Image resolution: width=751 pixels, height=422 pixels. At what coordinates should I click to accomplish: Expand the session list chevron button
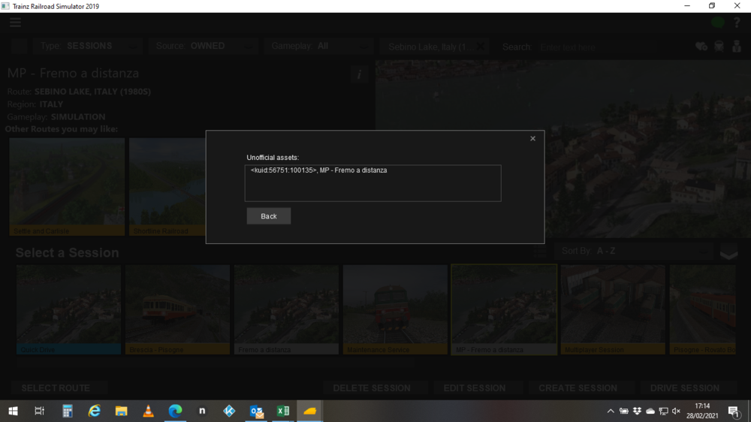(728, 252)
